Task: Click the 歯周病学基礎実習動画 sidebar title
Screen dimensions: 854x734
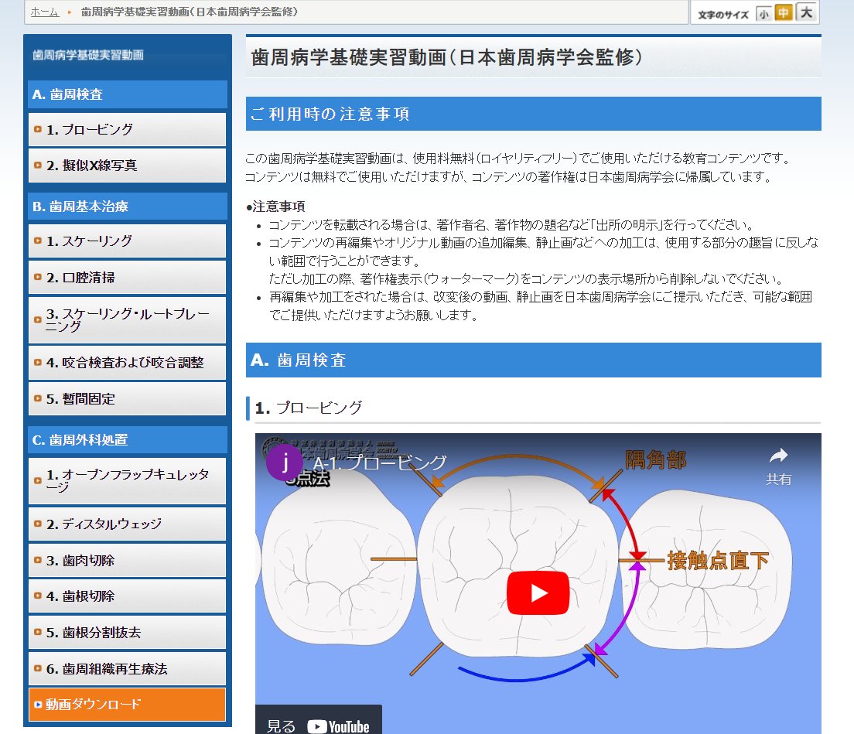Action: (x=88, y=55)
